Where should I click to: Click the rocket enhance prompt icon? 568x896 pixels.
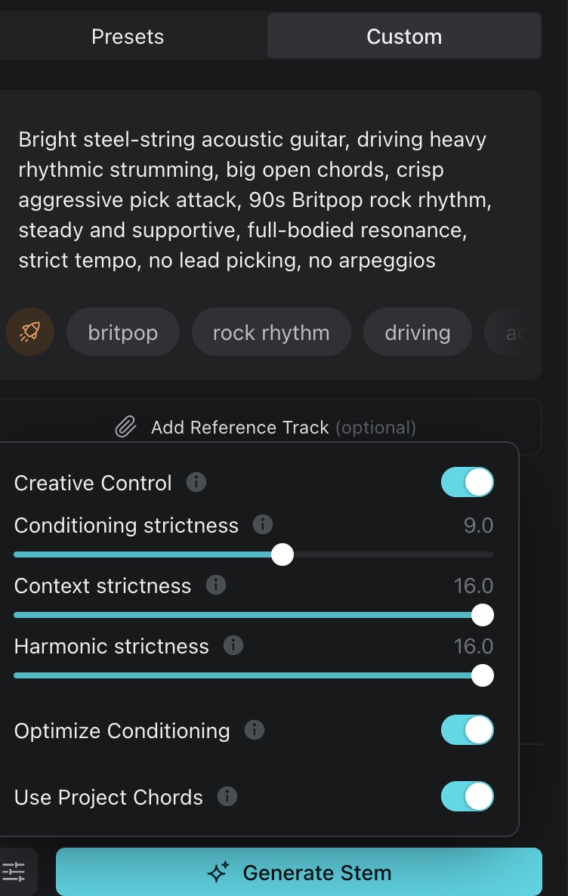pyautogui.click(x=29, y=332)
